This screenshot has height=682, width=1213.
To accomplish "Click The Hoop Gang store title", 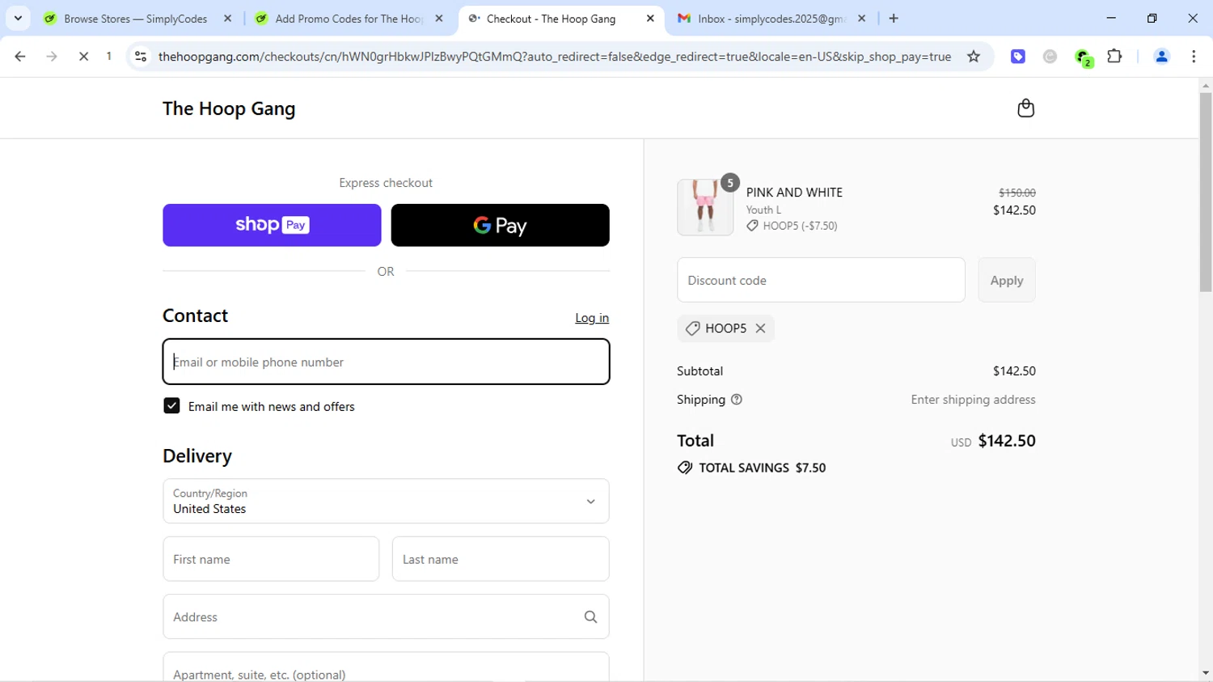I will point(229,108).
